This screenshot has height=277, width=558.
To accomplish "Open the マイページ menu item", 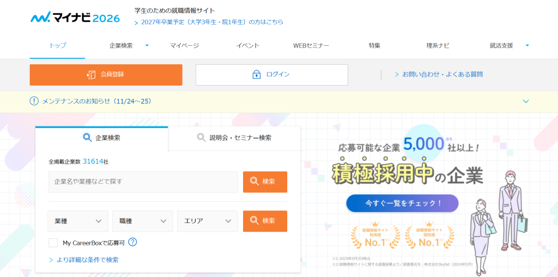I will 184,46.
